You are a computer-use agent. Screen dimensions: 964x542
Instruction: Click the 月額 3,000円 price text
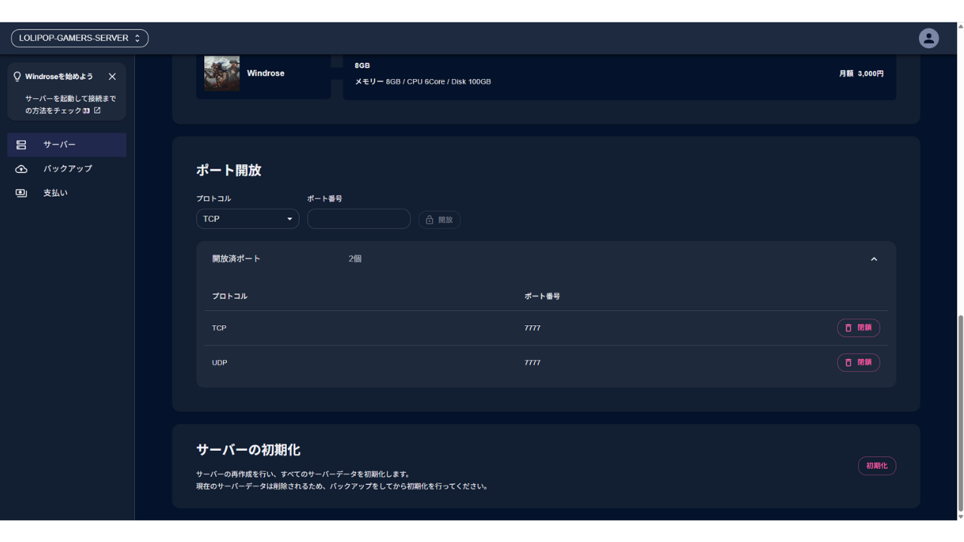862,74
